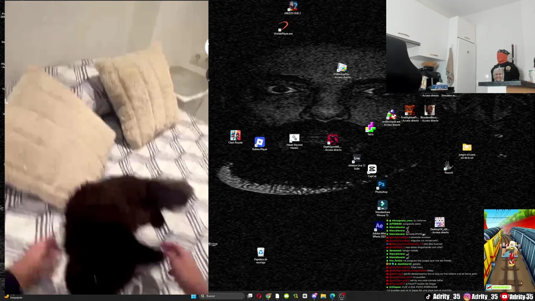Open Google Chrome from the taskbar
The width and height of the screenshot is (535, 301).
pos(268,296)
